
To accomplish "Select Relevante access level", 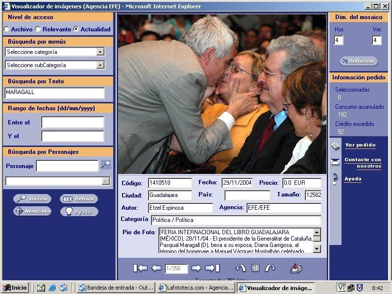I will click(x=38, y=29).
